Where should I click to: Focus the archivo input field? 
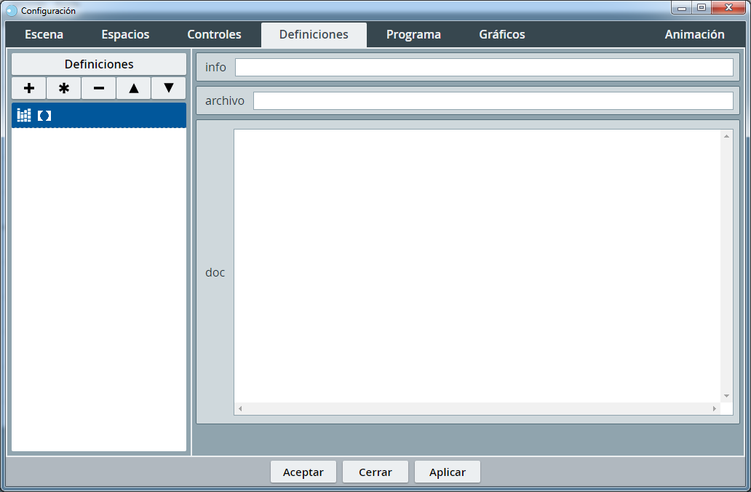click(x=493, y=101)
